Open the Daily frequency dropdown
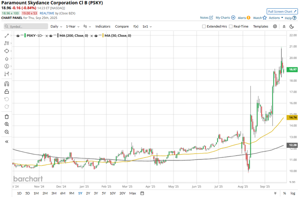 (56, 26)
